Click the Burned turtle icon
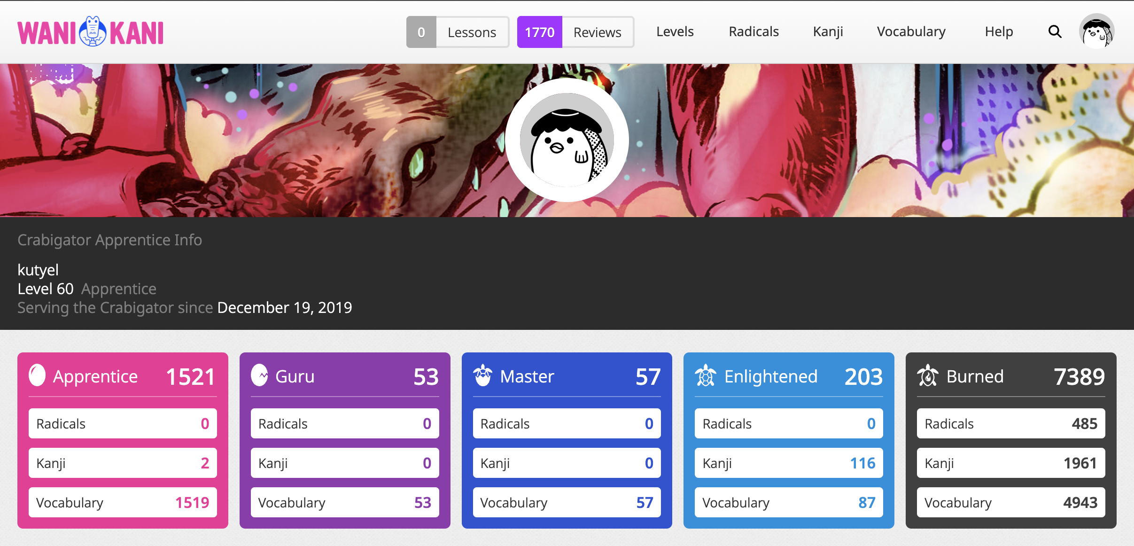1134x546 pixels. pos(927,376)
